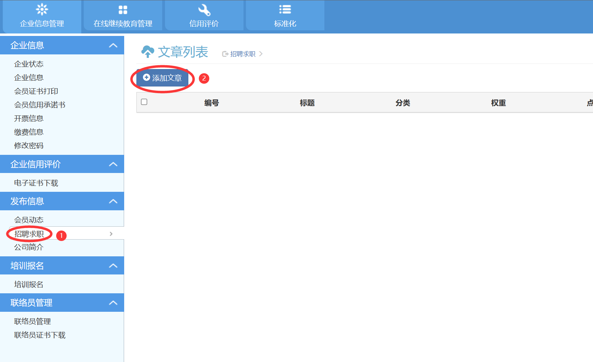Toggle the select-all checkbox in table header
Screen dimensions: 593x362
click(144, 102)
